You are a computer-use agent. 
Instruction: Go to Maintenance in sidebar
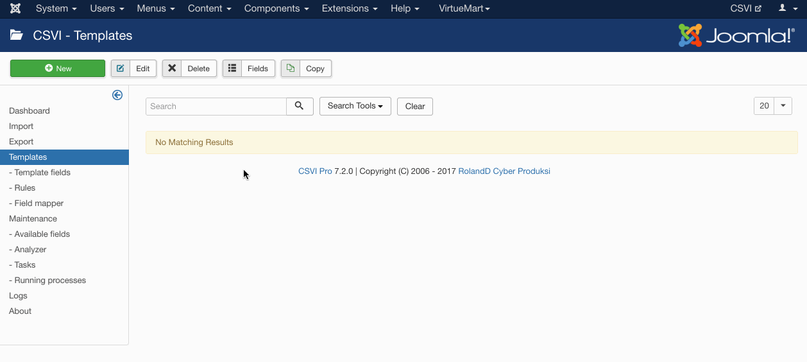(33, 219)
